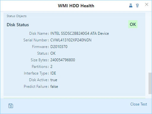This screenshot has height=114, width=152.
Task: Click the Disk Status heading
Action: coord(18,25)
